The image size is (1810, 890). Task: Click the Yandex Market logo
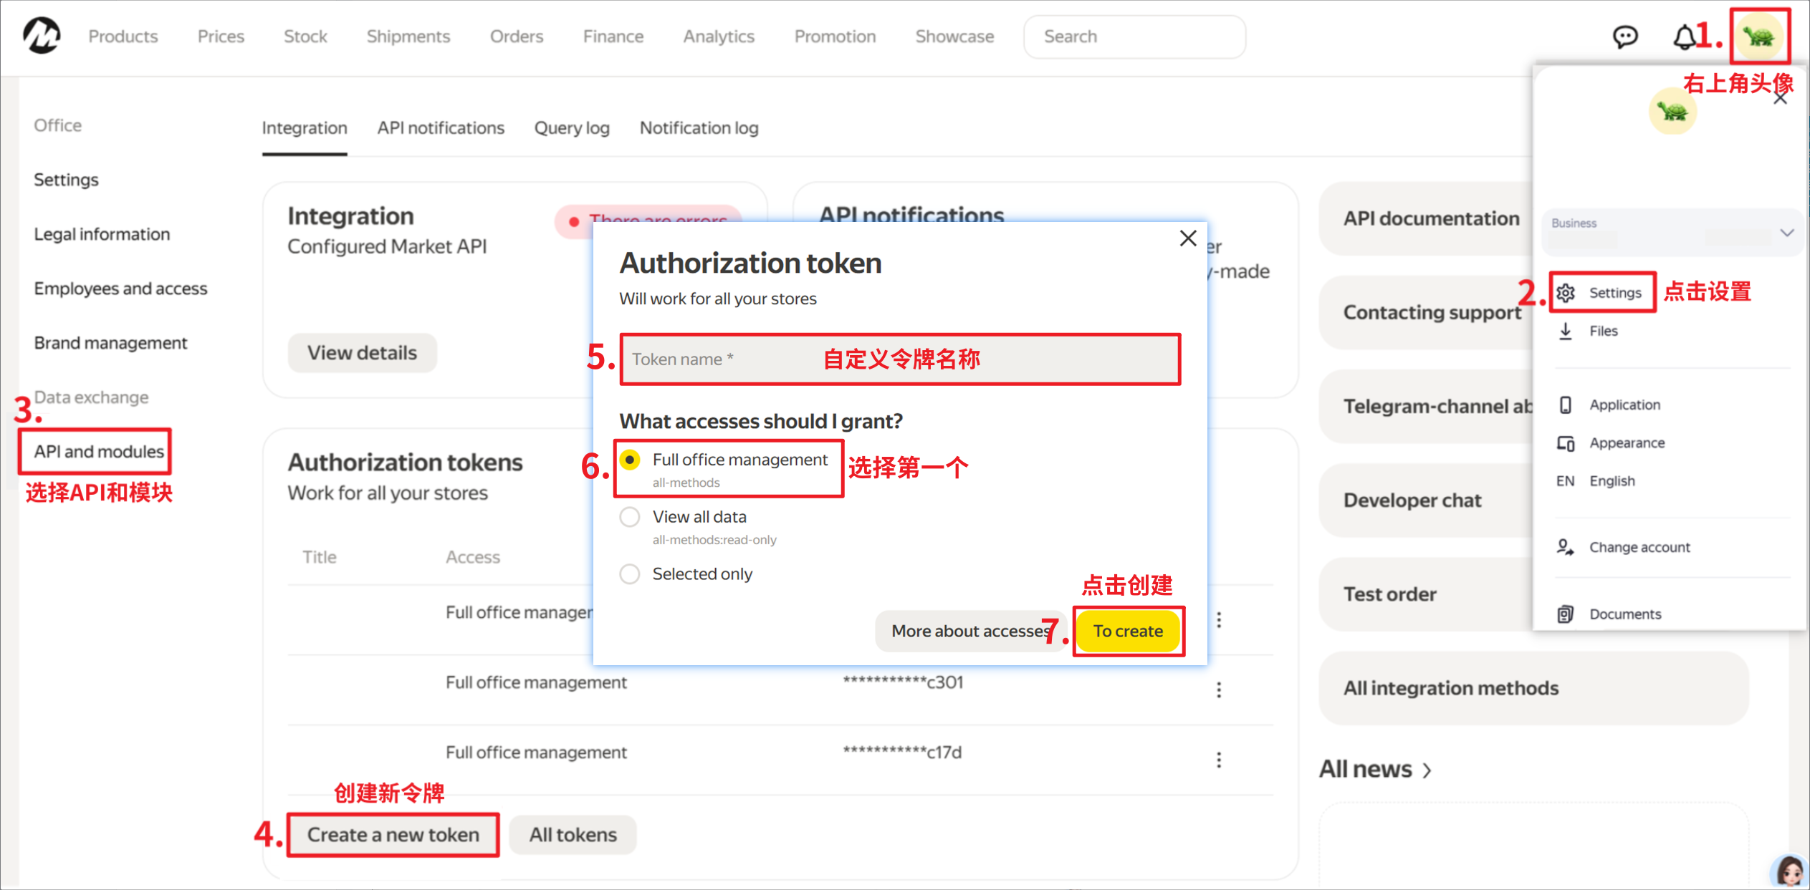(x=42, y=36)
